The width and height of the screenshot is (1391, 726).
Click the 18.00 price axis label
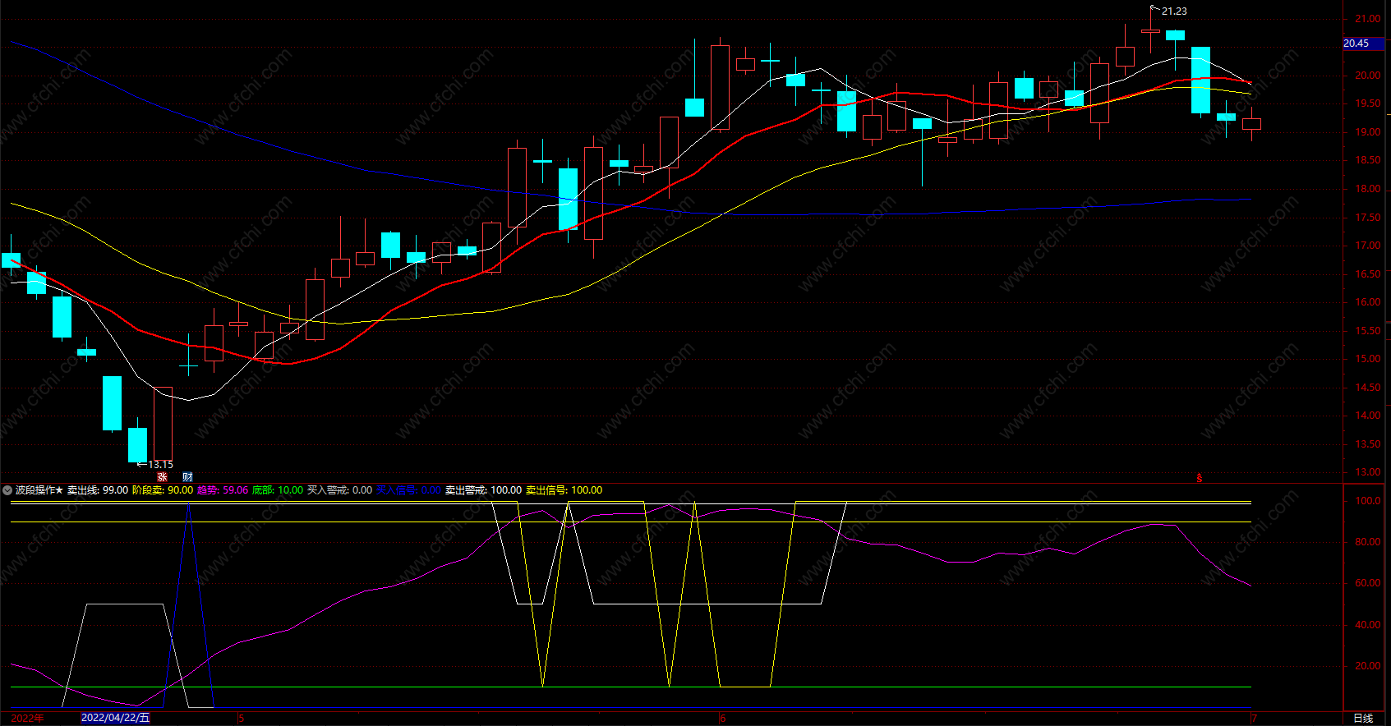[1368, 189]
